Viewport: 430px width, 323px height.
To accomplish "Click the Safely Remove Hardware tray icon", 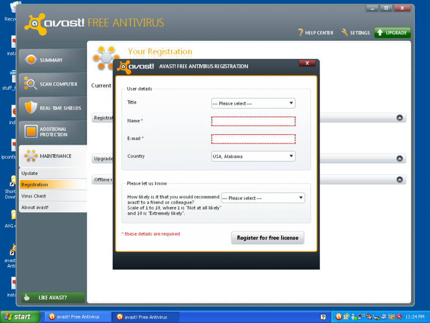I will [376, 317].
